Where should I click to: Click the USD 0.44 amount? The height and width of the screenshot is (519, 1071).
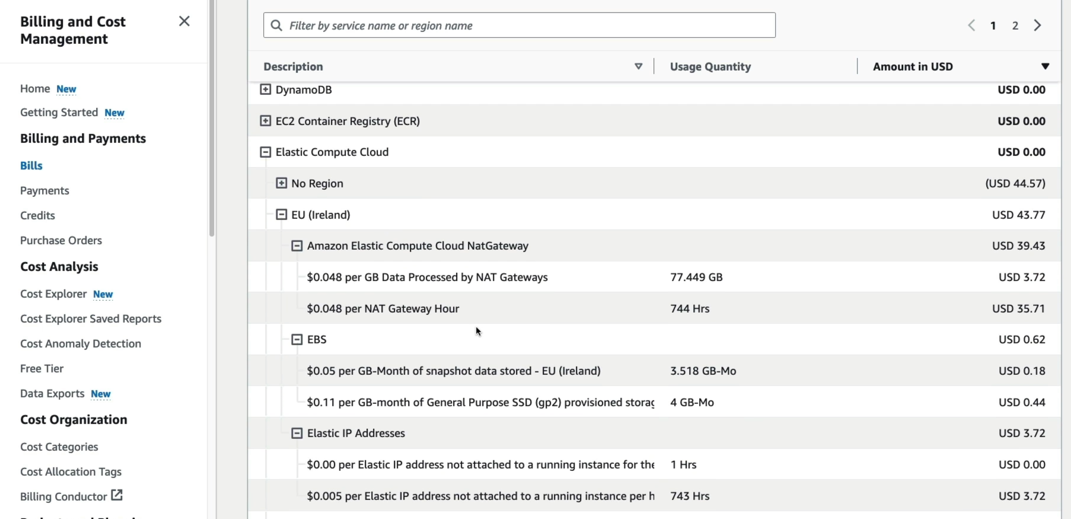1022,402
